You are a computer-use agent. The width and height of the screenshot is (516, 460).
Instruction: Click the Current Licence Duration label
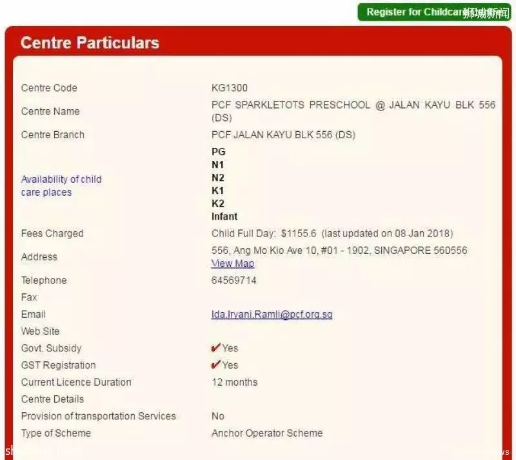[76, 382]
